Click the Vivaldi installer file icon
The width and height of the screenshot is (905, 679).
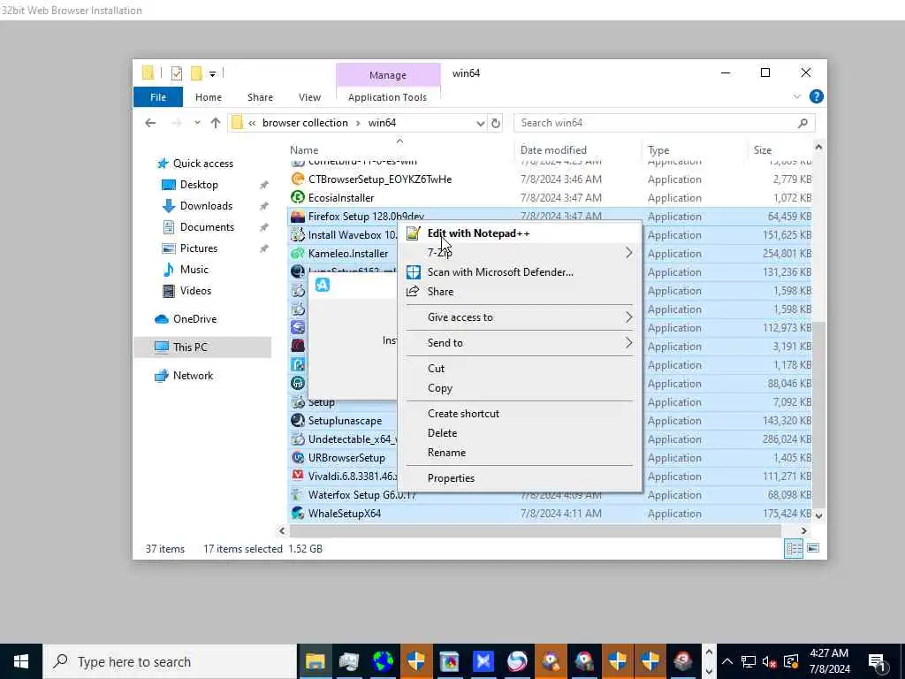297,476
